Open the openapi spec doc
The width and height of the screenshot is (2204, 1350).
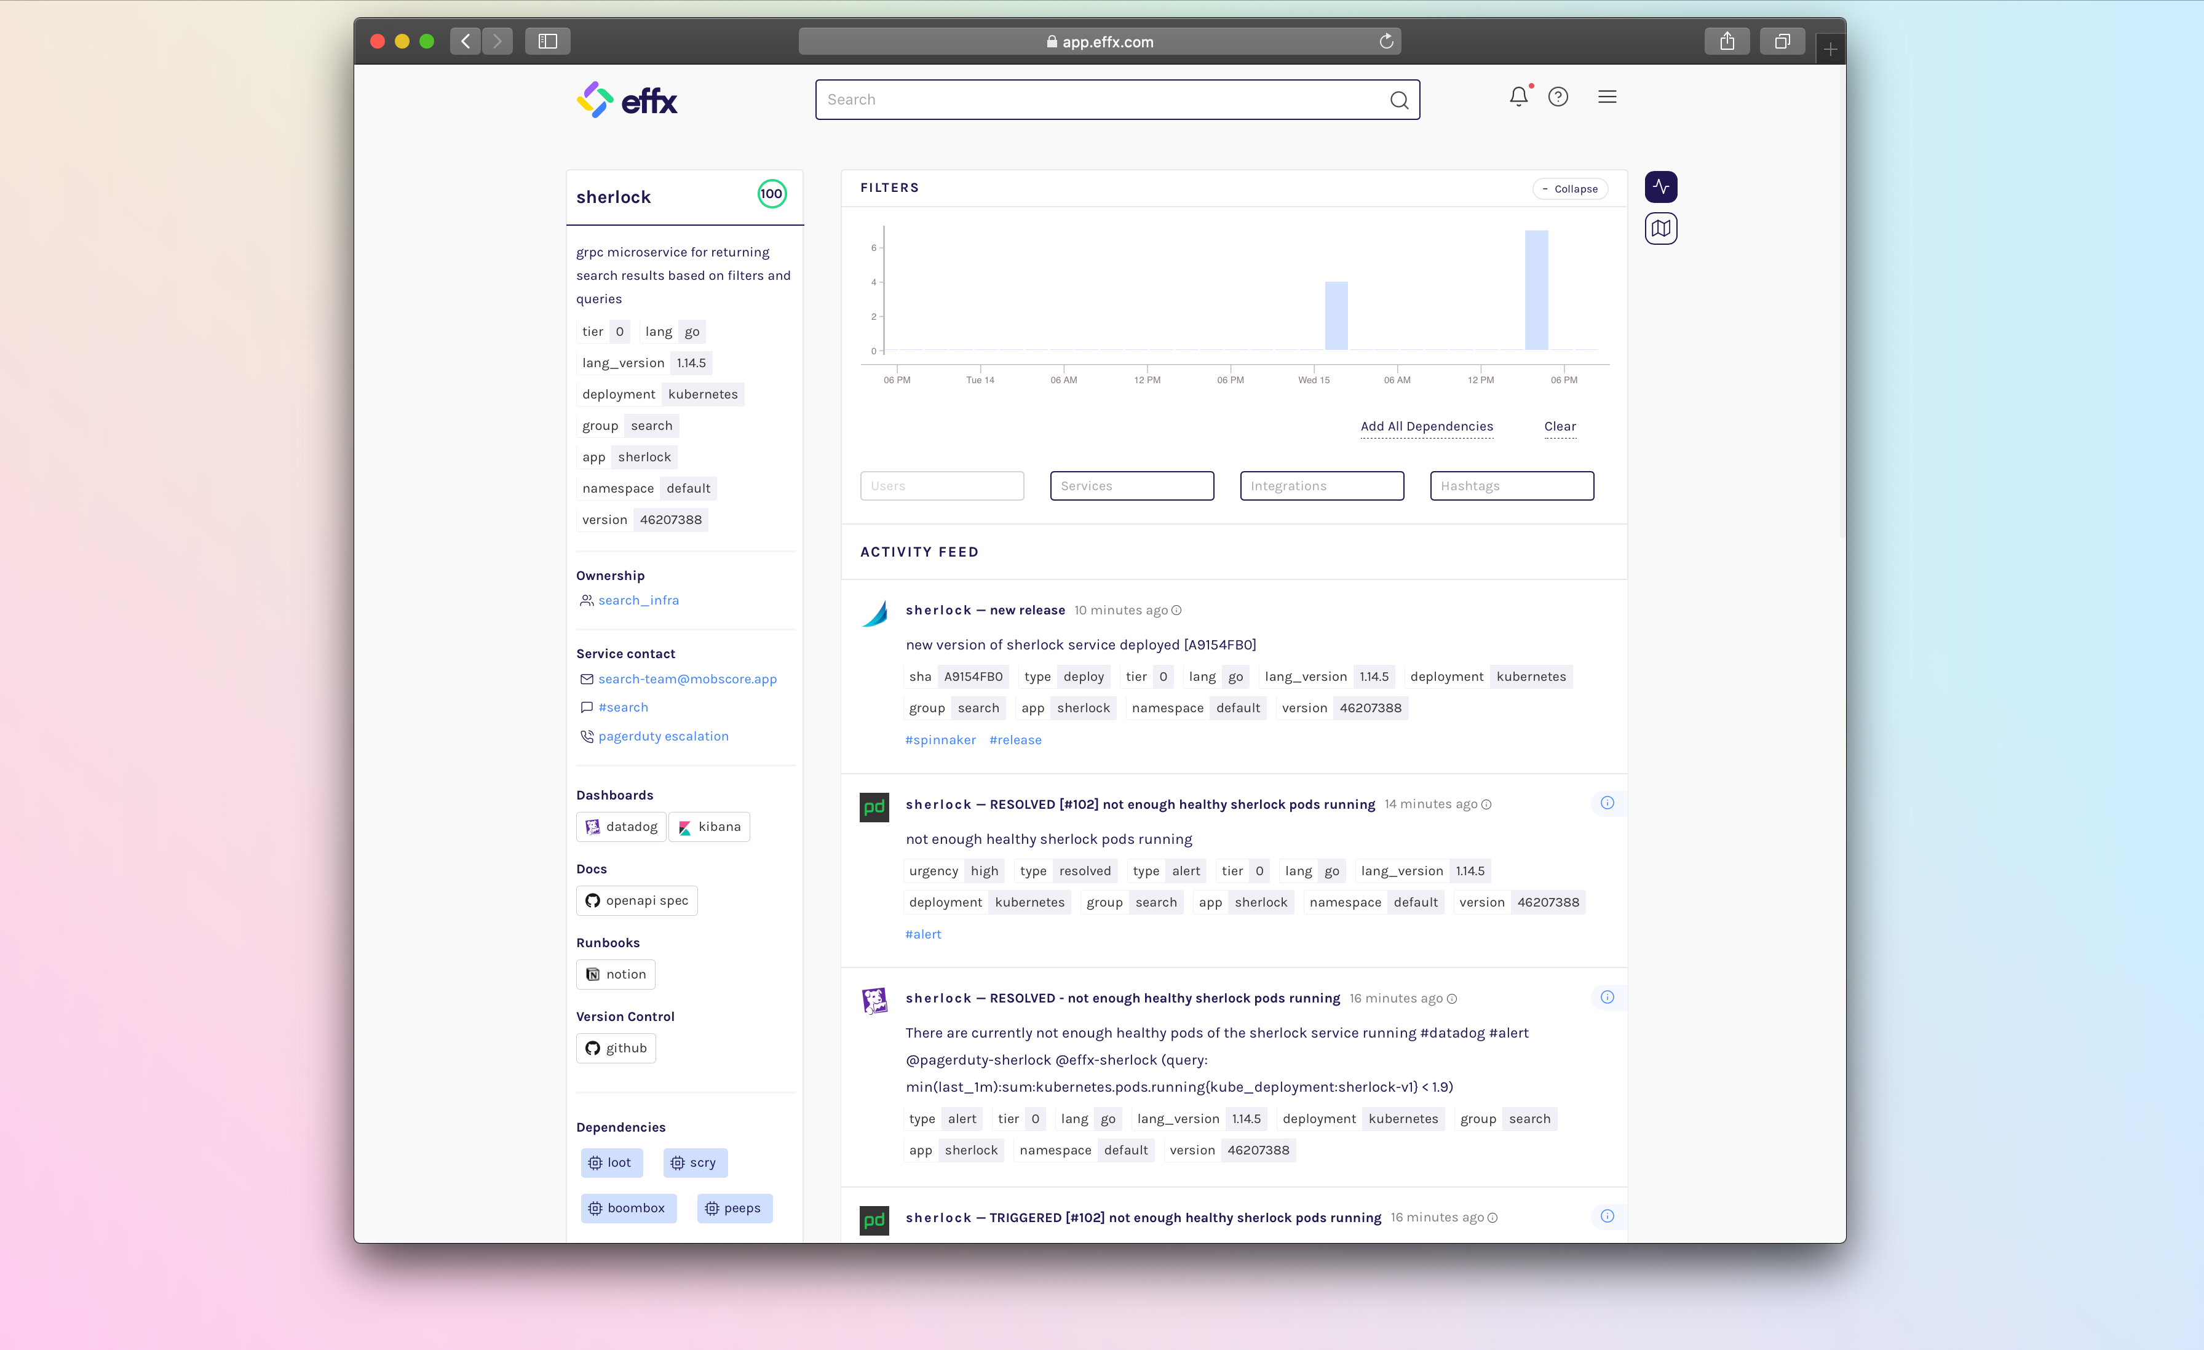tap(637, 901)
